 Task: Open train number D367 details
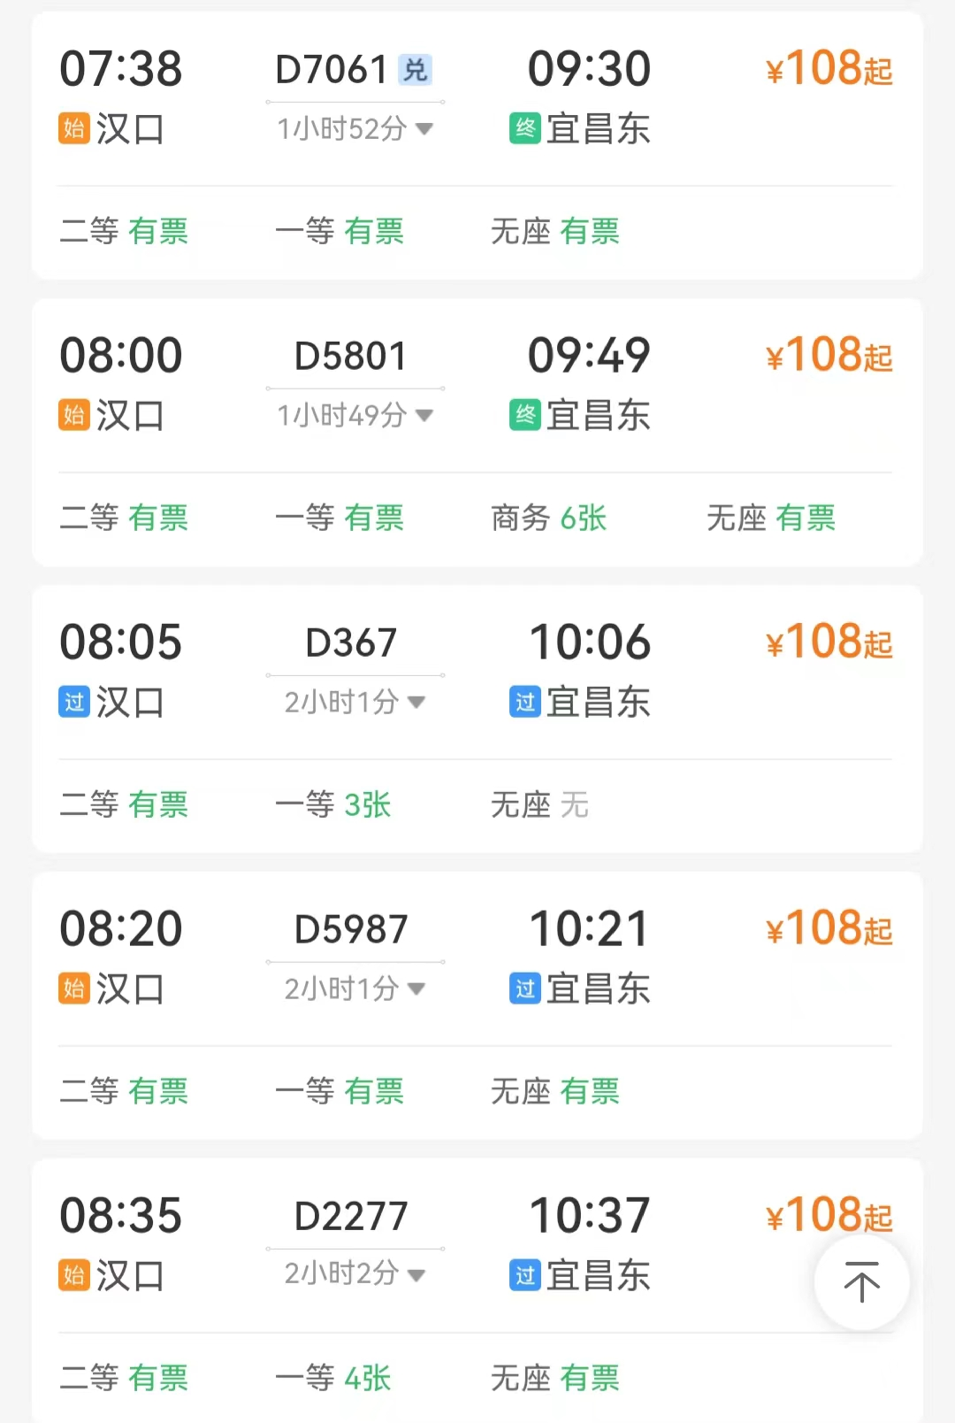(x=351, y=642)
